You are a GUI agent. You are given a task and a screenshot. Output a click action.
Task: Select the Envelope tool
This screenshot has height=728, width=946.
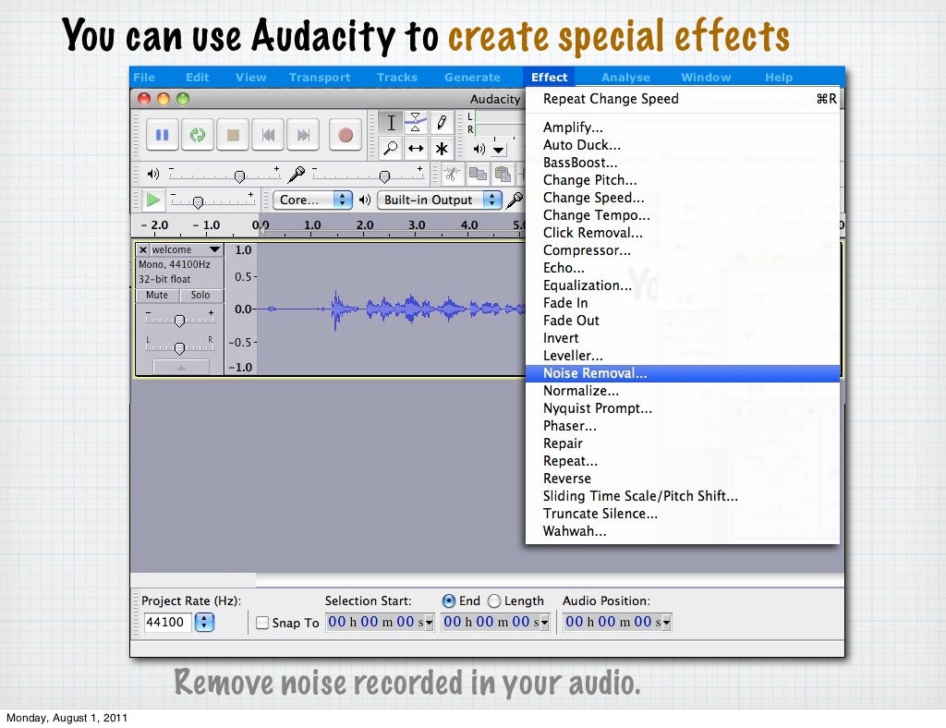[x=416, y=123]
